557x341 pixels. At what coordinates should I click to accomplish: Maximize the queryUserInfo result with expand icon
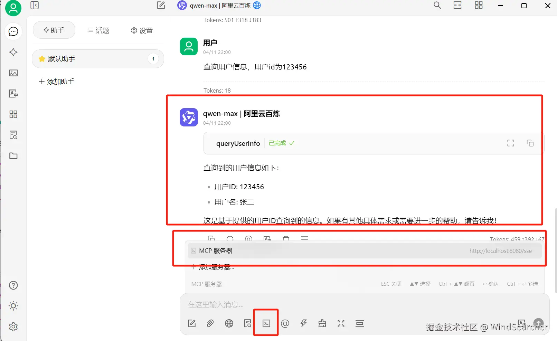point(511,143)
